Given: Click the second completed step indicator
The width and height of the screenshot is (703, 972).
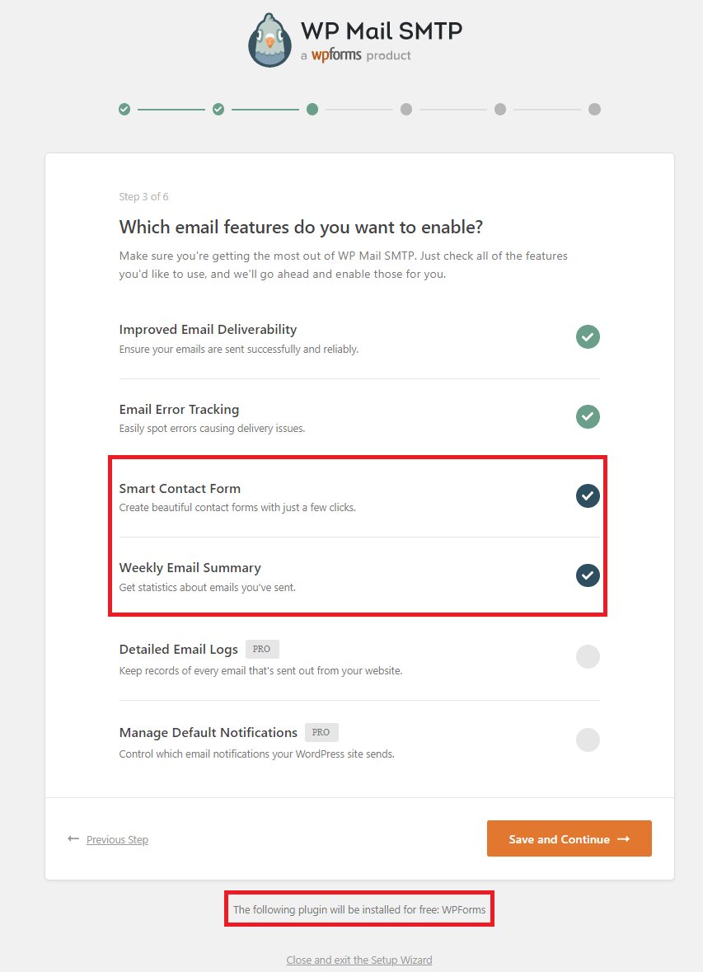Looking at the screenshot, I should pyautogui.click(x=218, y=109).
